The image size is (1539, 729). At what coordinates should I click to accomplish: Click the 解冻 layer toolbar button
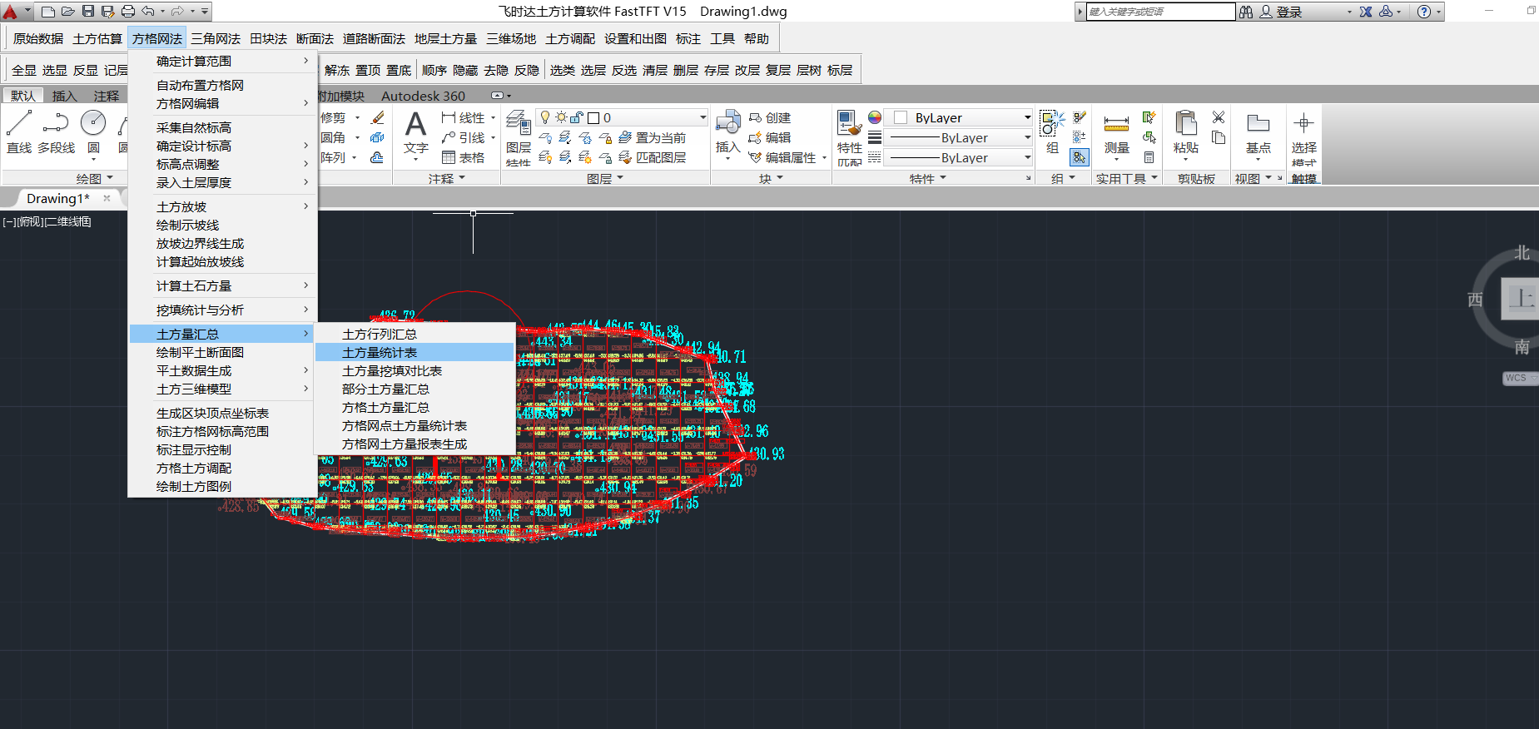coord(337,71)
